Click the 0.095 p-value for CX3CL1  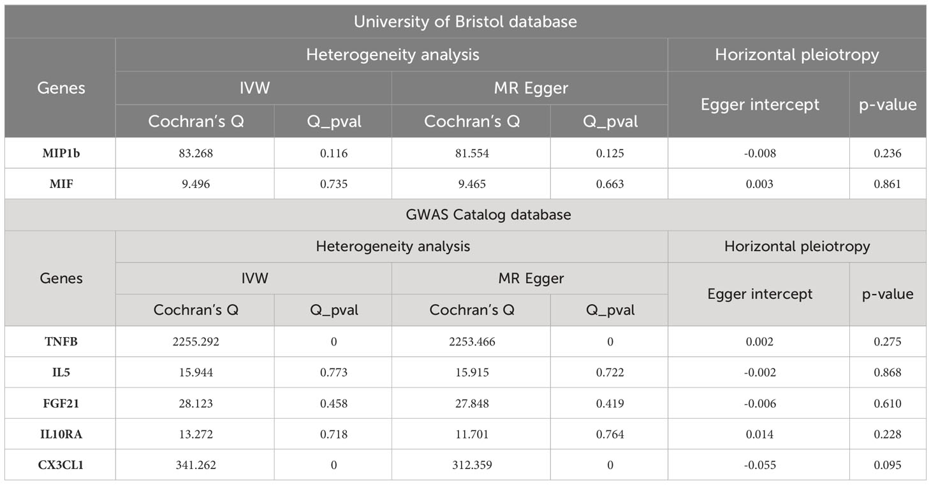(888, 465)
